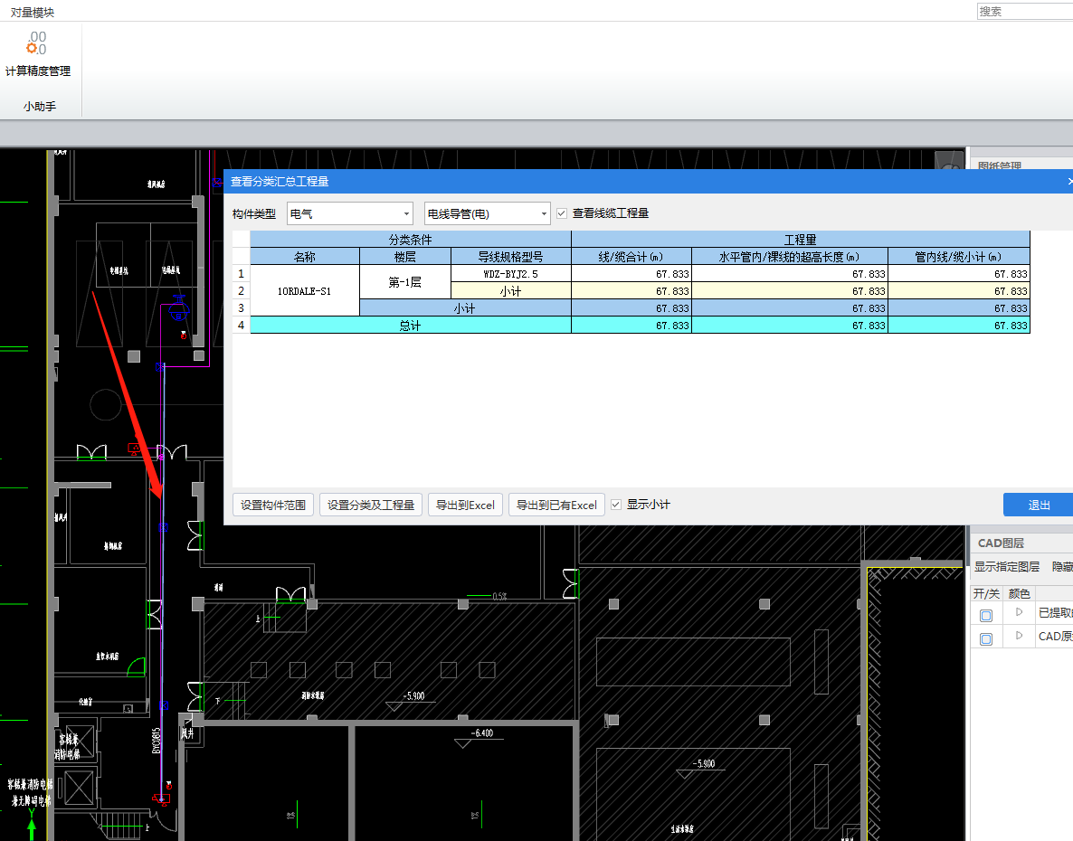Viewport: 1073px width, 841px height.
Task: Click the 开/关 column header
Action: (x=987, y=593)
